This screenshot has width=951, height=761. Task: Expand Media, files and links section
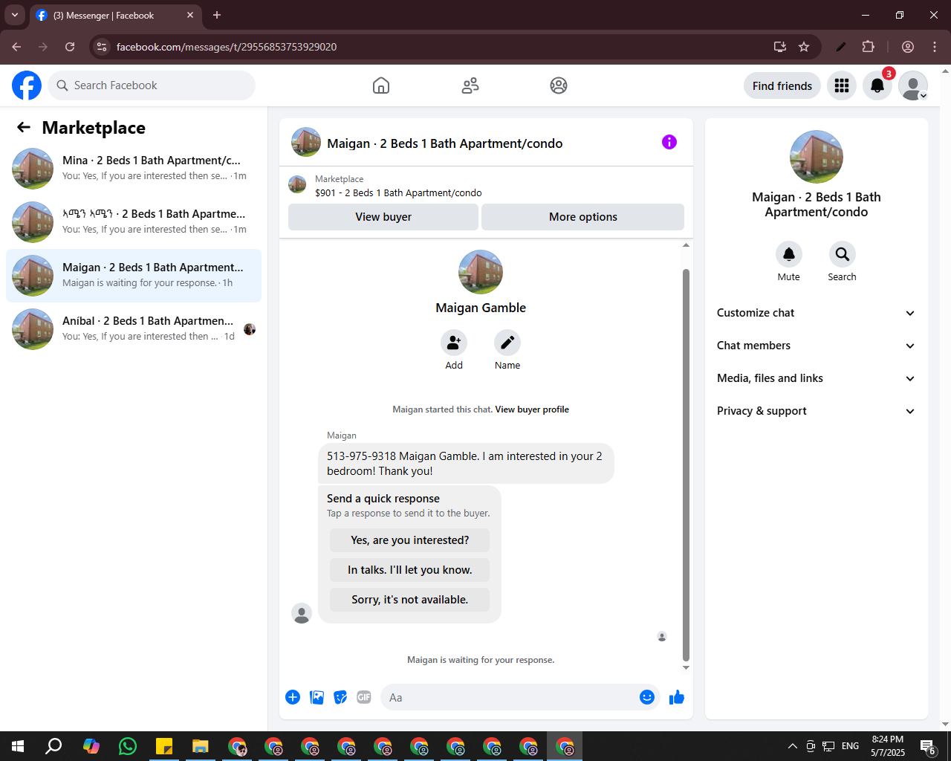tap(816, 378)
